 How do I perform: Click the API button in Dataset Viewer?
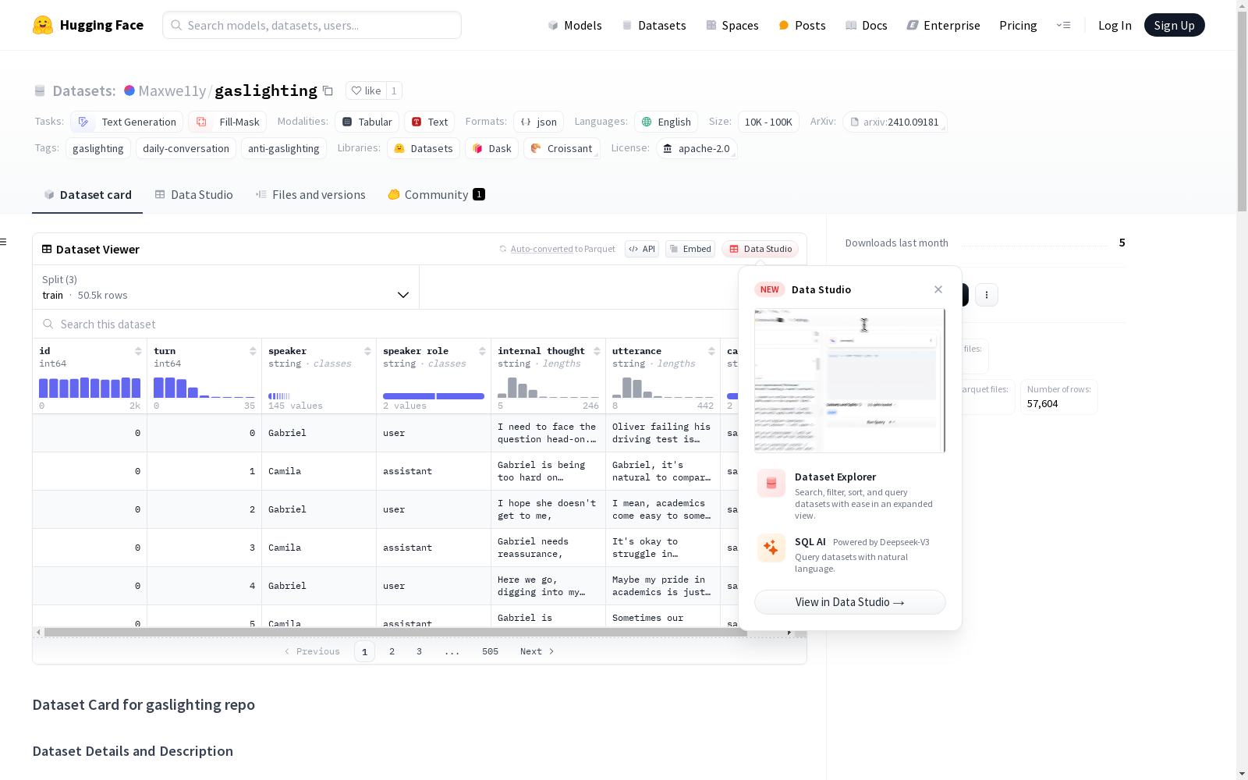click(642, 249)
